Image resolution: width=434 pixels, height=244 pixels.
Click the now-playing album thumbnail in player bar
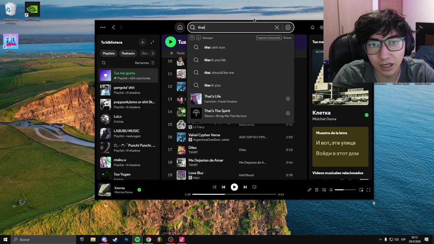coord(105,190)
